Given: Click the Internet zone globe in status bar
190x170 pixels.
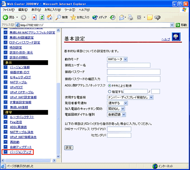Looking at the screenshot, I should (x=155, y=166).
